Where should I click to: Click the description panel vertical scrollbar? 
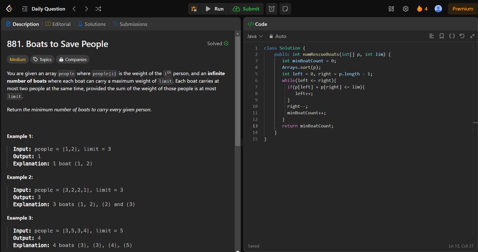238,91
